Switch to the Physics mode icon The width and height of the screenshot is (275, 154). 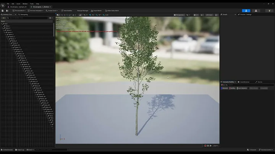[x=270, y=11]
